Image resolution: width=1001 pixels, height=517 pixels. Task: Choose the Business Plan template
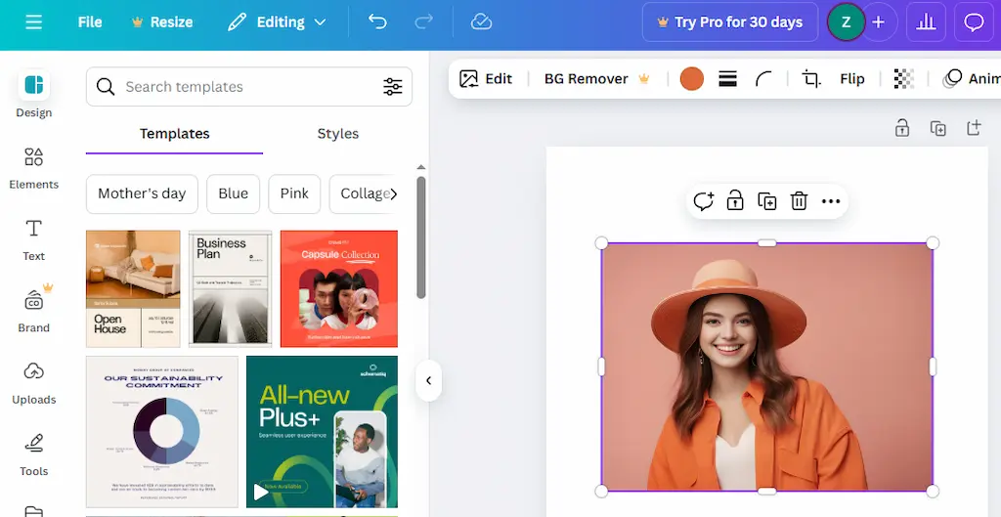(x=231, y=289)
